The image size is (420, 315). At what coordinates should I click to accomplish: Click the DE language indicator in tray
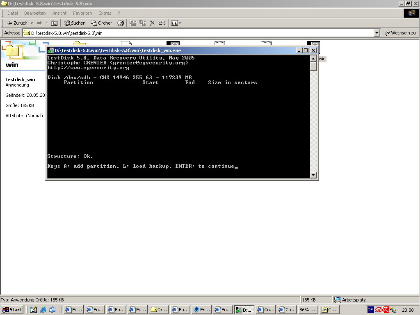pos(370,310)
